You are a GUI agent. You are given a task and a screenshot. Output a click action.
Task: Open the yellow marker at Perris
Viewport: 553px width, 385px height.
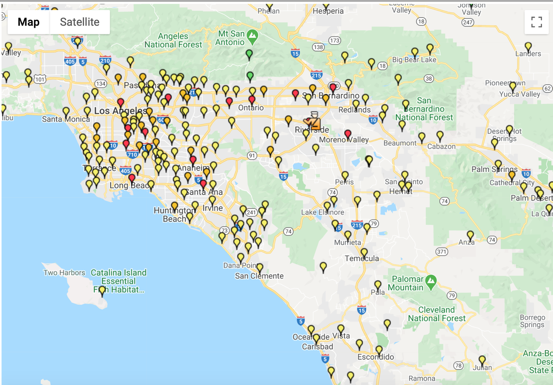[345, 177]
